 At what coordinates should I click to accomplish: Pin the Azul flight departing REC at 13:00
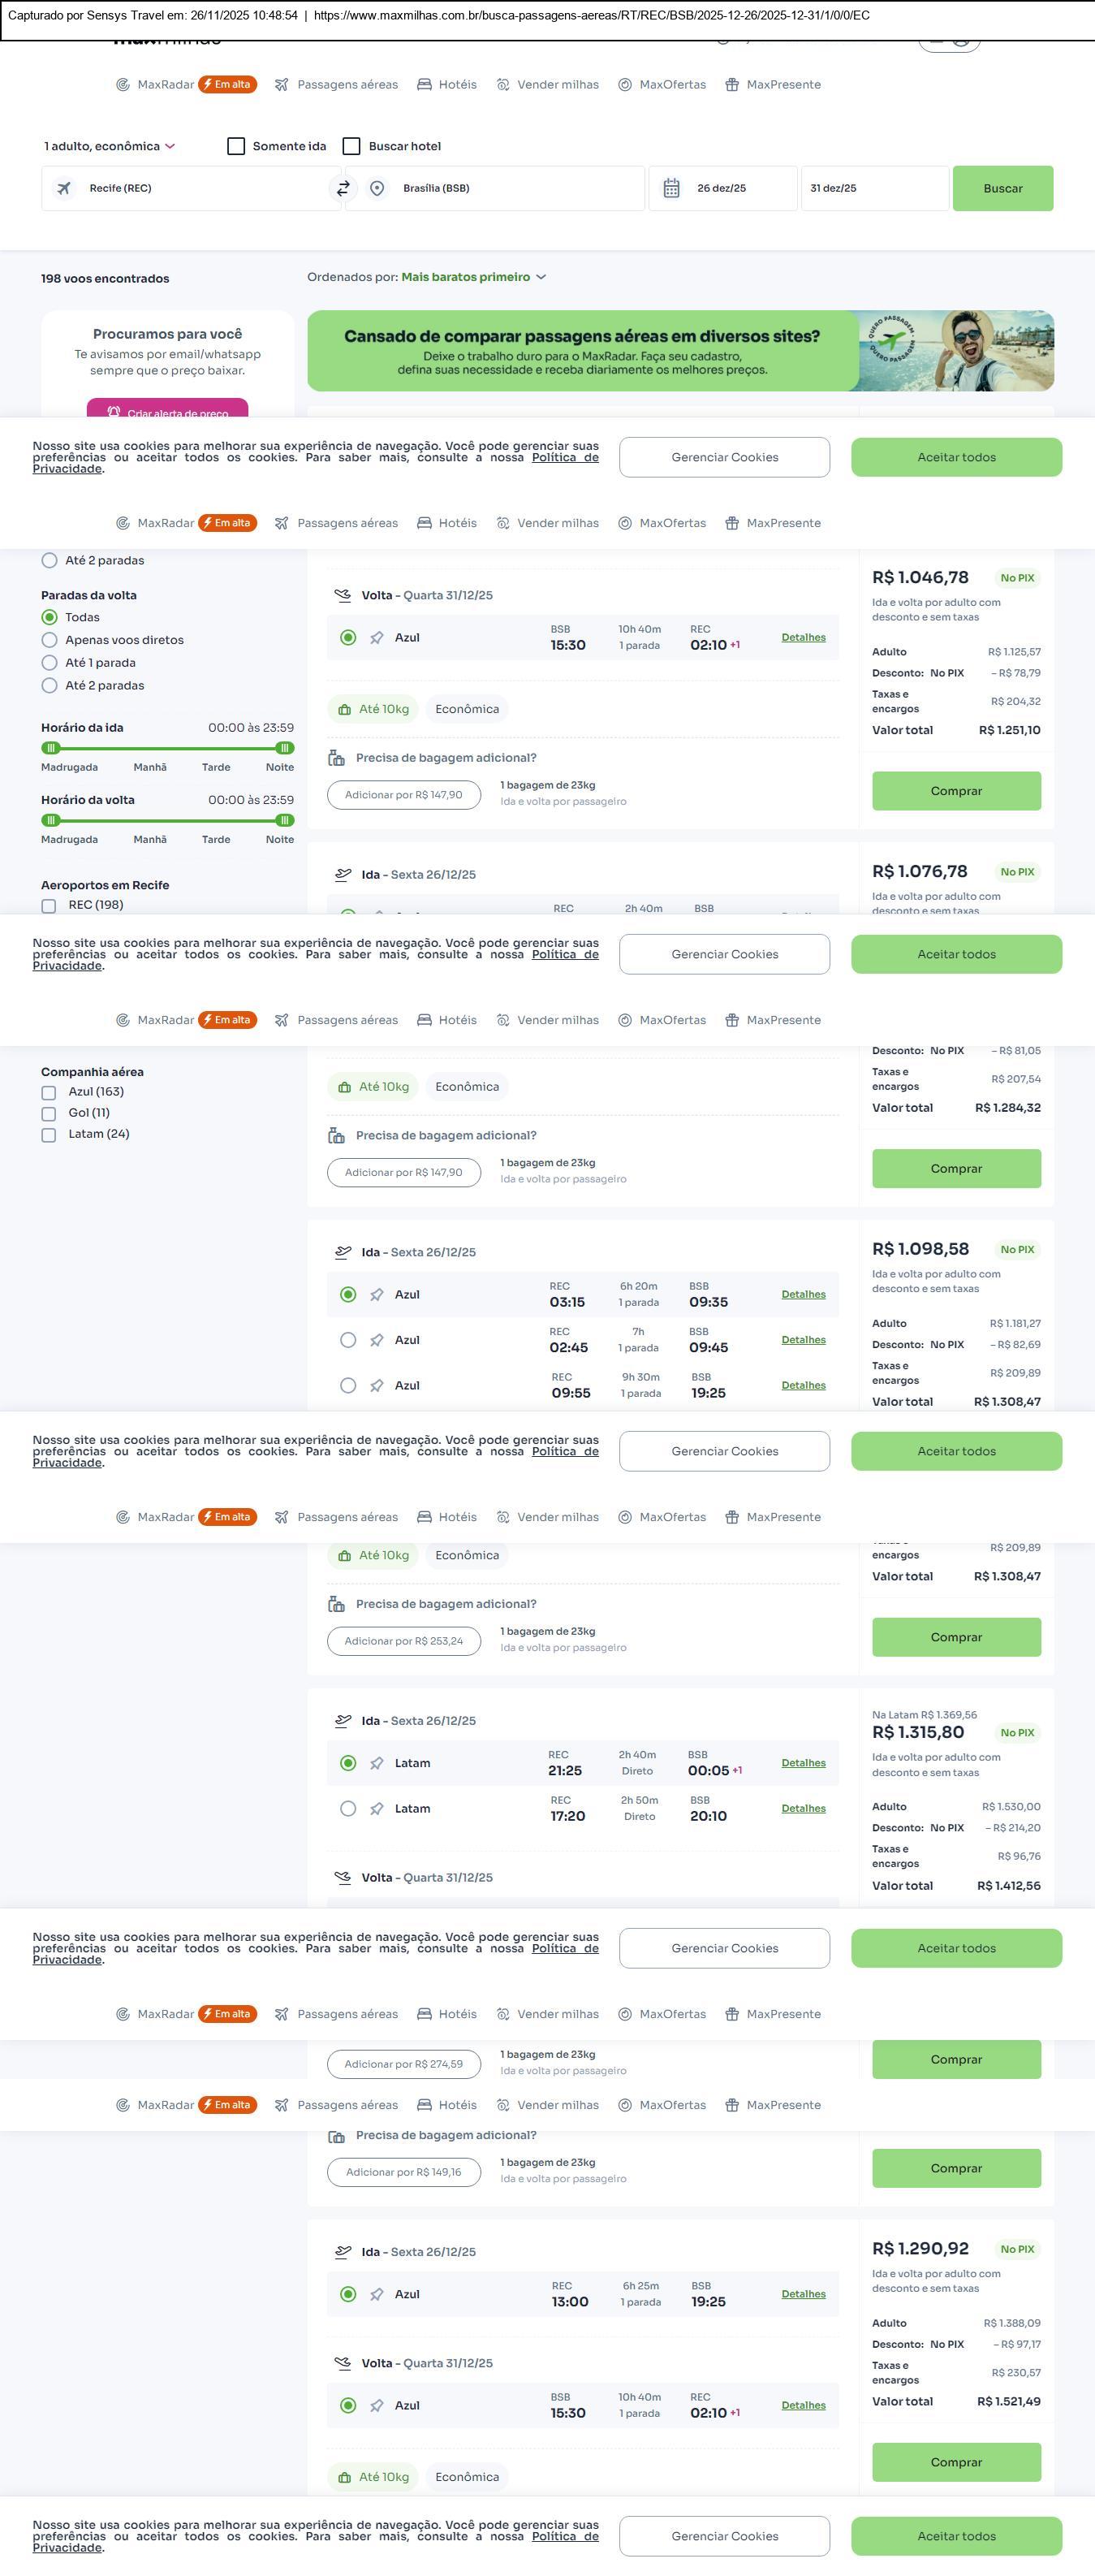point(377,2294)
